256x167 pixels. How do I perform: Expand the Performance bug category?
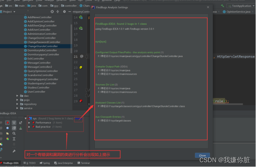click(x=29, y=123)
